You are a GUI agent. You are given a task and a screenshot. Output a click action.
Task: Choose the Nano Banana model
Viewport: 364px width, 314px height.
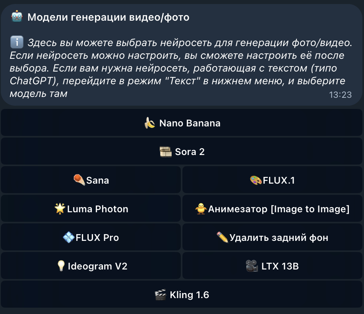[182, 123]
